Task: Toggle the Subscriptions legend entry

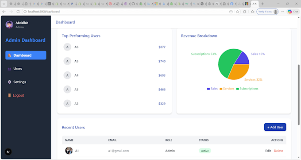Action: pos(247,89)
